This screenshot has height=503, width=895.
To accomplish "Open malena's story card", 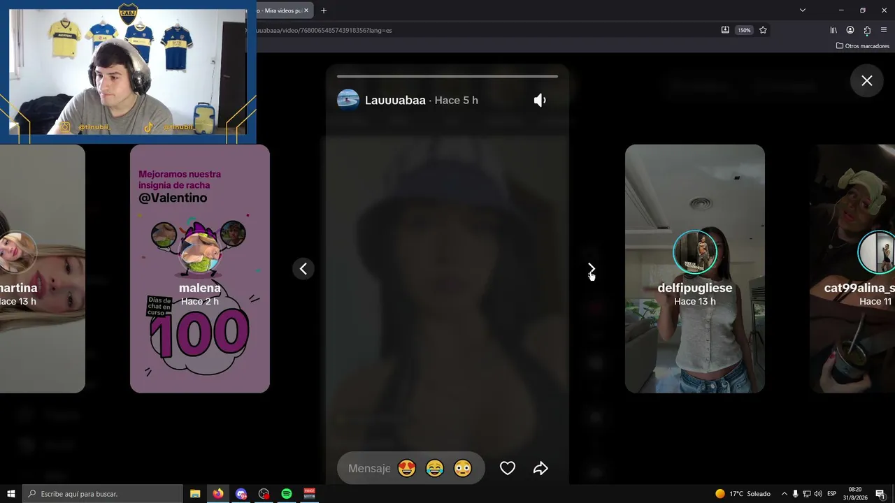I will coord(200,268).
